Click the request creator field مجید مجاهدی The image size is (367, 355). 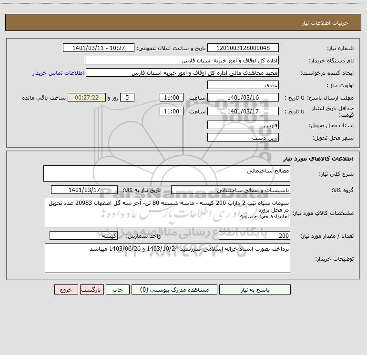(183, 72)
